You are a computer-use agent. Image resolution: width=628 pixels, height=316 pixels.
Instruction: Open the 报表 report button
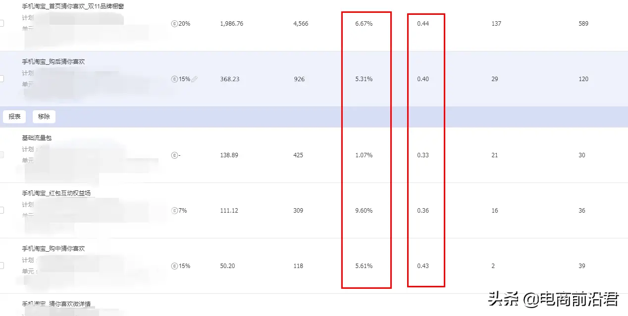(15, 117)
